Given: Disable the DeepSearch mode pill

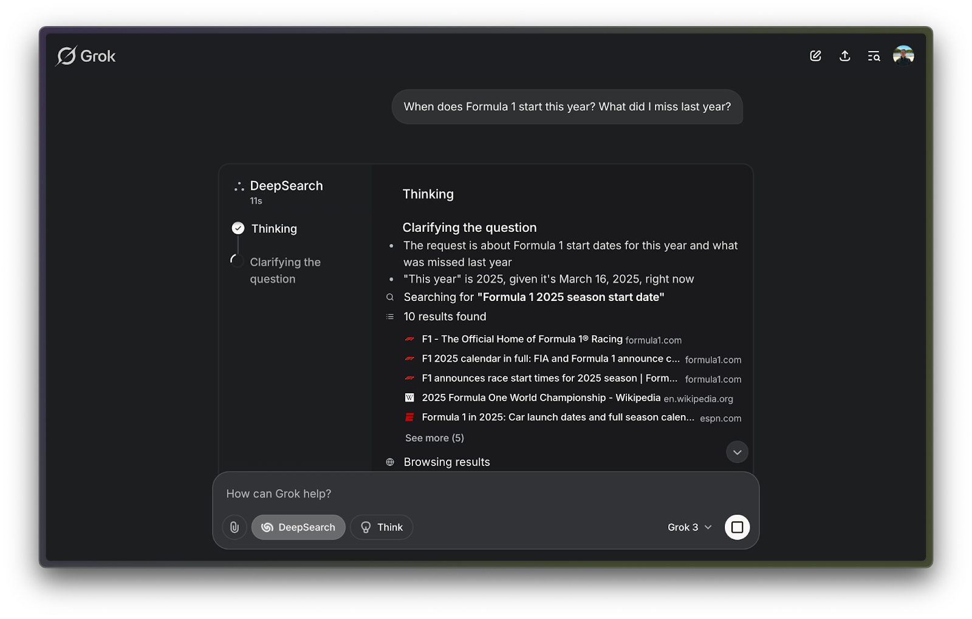Looking at the screenshot, I should [298, 527].
